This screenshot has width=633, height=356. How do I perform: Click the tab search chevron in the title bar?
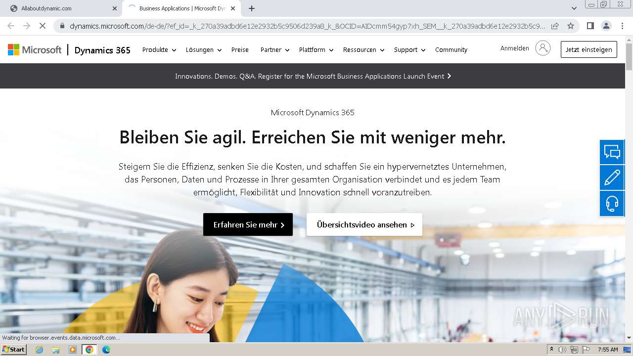pyautogui.click(x=574, y=8)
